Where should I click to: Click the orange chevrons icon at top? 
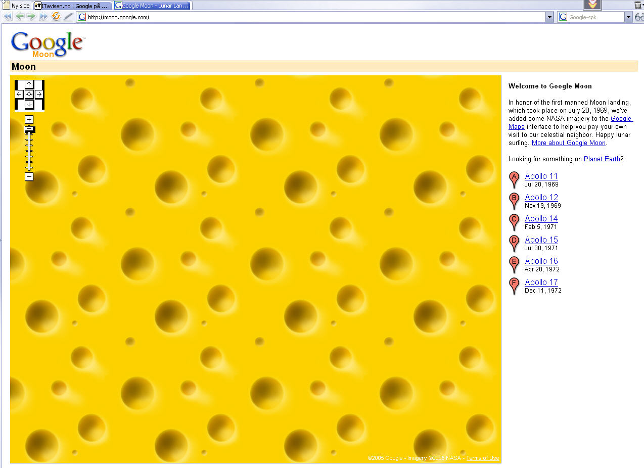coord(593,5)
